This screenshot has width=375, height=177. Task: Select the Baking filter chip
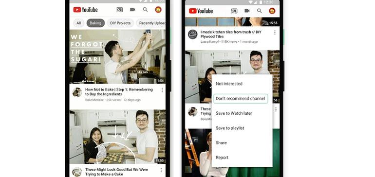95,23
